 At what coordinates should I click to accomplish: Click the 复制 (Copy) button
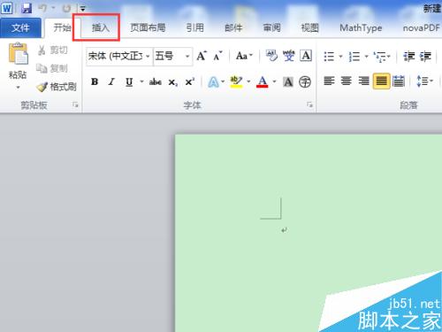(x=52, y=68)
